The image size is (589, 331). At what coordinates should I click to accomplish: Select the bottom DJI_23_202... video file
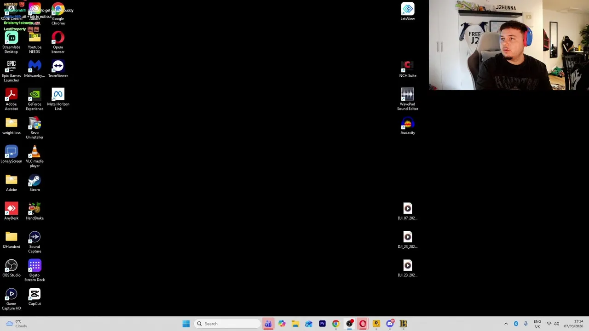[408, 268]
